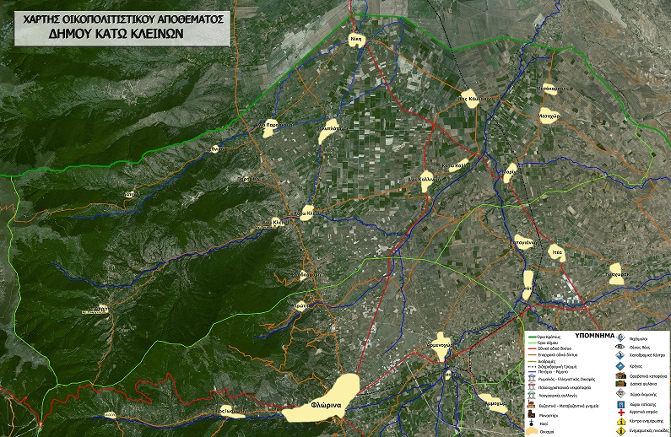Click the settlement color swatch in legend
This screenshot has width=671, height=437.
[530, 431]
